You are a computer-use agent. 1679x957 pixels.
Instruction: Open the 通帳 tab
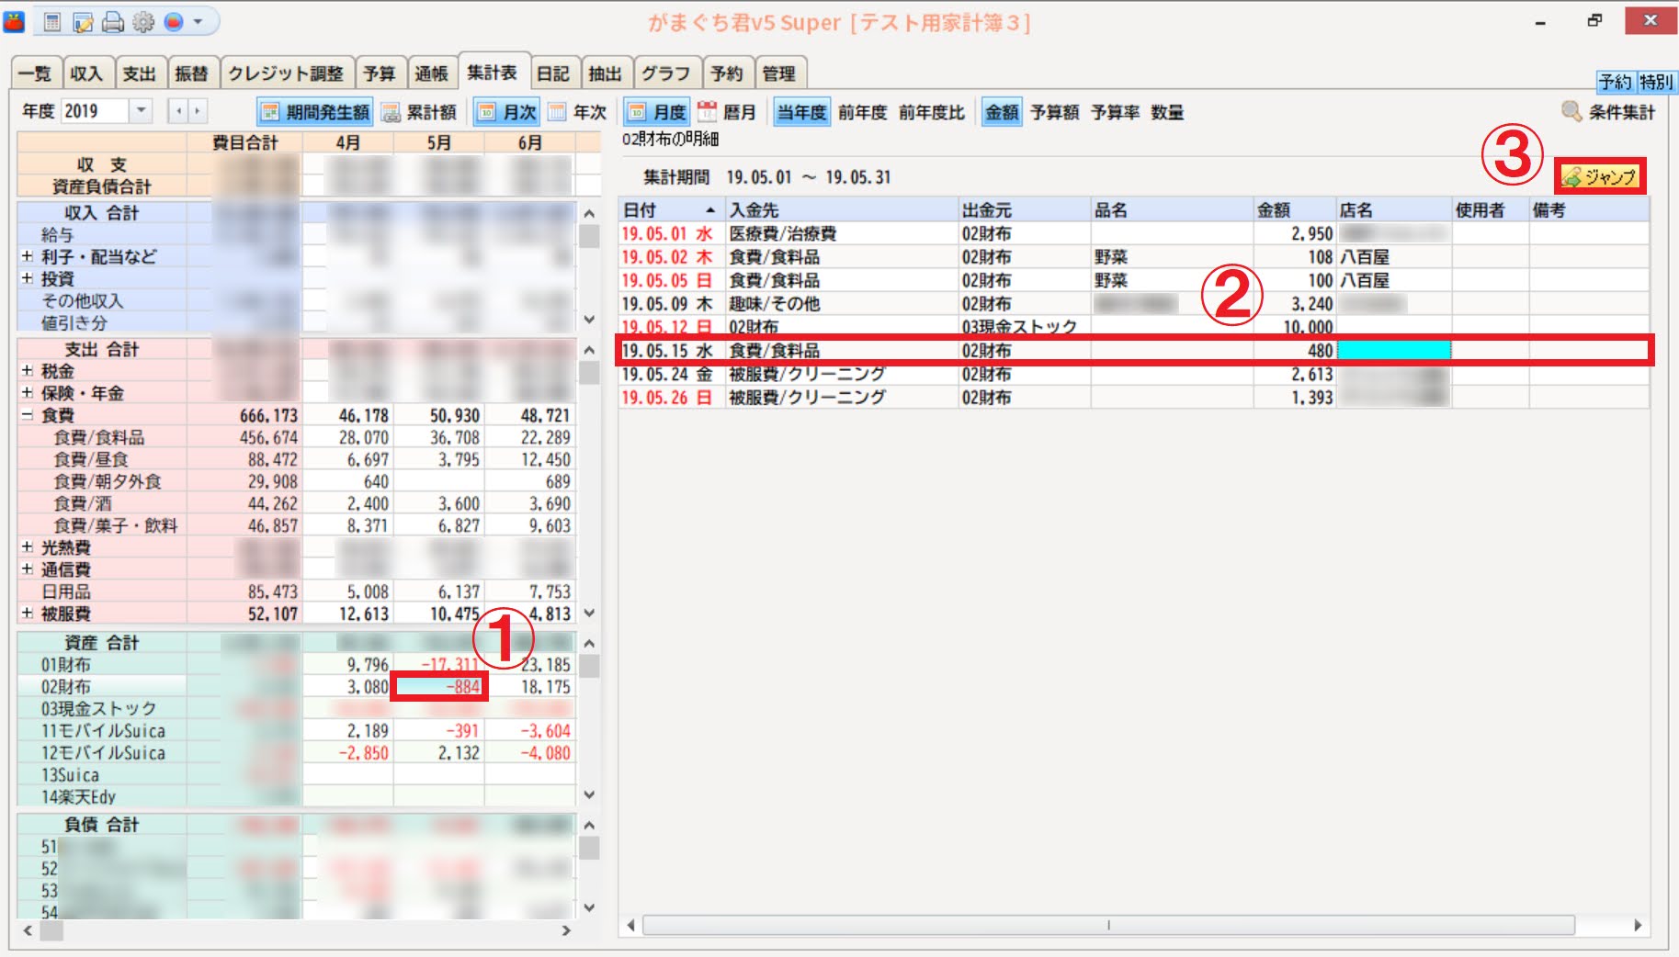click(431, 73)
